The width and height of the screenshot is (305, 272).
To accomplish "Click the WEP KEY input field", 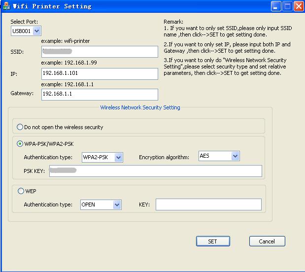I will click(208, 205).
